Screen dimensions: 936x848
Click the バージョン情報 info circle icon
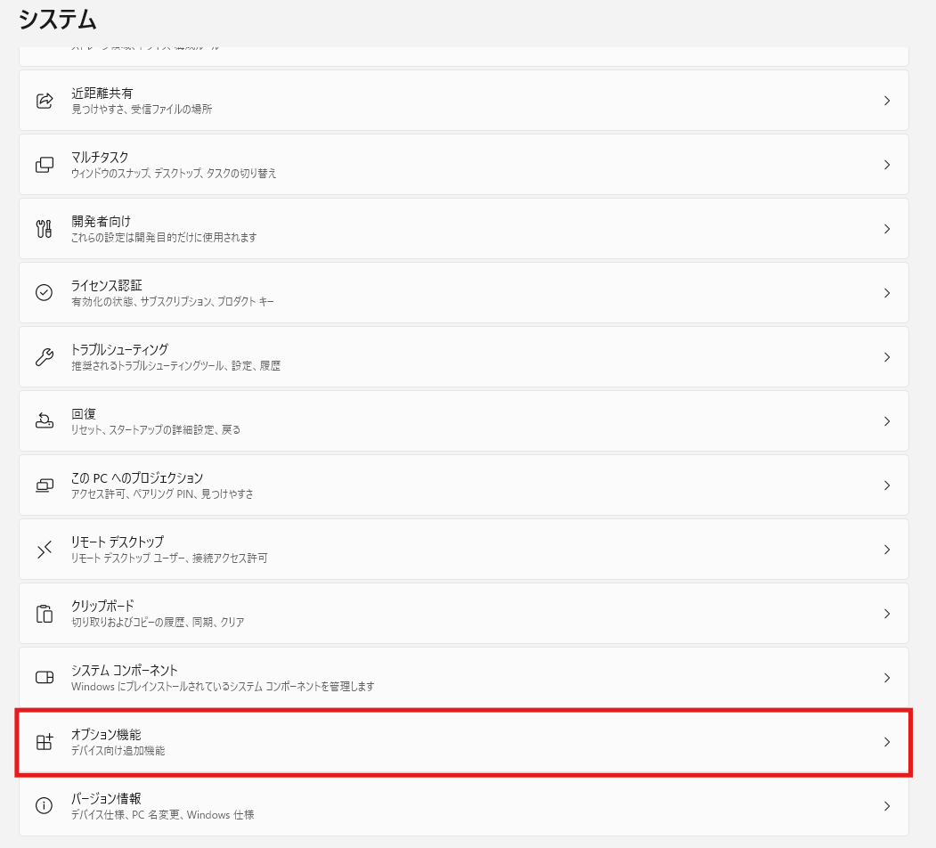pyautogui.click(x=45, y=805)
